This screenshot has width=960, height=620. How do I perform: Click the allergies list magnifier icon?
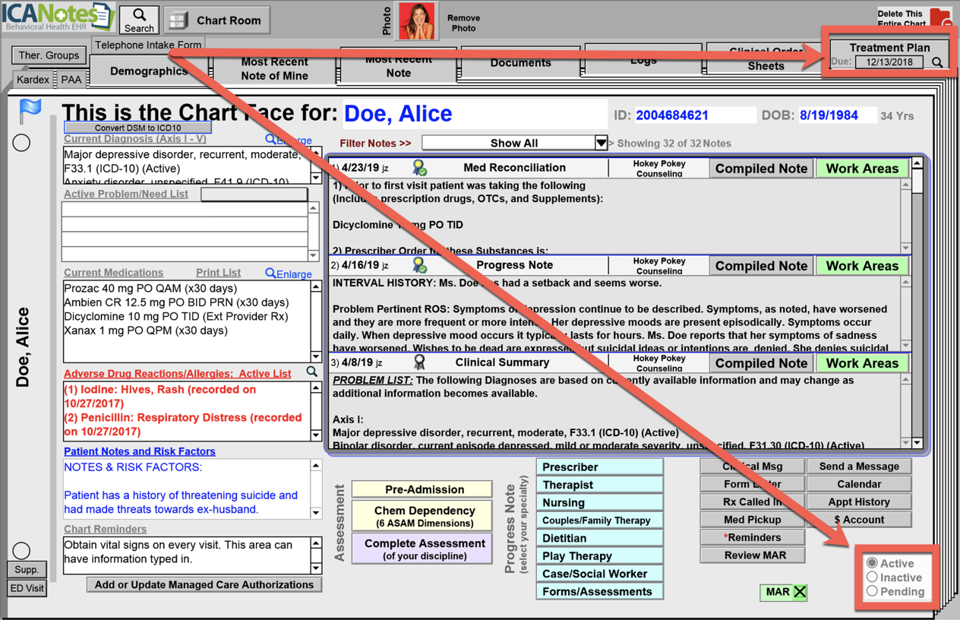pyautogui.click(x=312, y=372)
